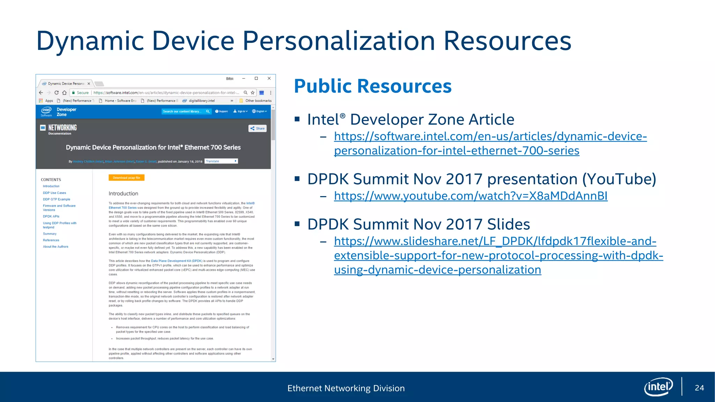This screenshot has width=715, height=402.
Task: Open author Andrey Chilikin link
Action: [88, 162]
